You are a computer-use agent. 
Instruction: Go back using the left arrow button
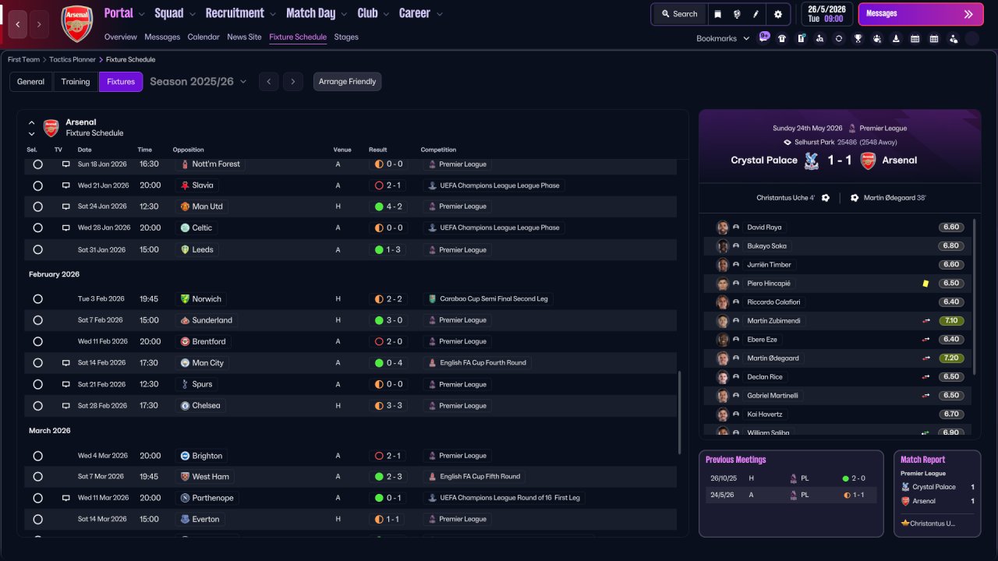click(17, 24)
